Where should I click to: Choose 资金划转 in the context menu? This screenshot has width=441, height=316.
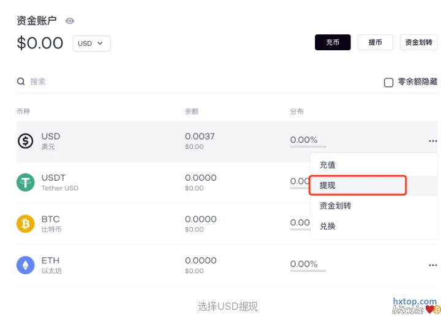click(335, 206)
